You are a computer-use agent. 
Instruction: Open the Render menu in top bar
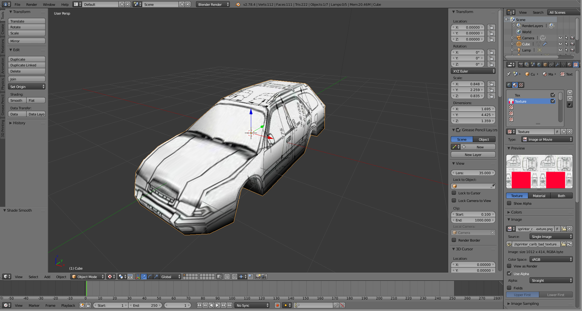pos(31,5)
